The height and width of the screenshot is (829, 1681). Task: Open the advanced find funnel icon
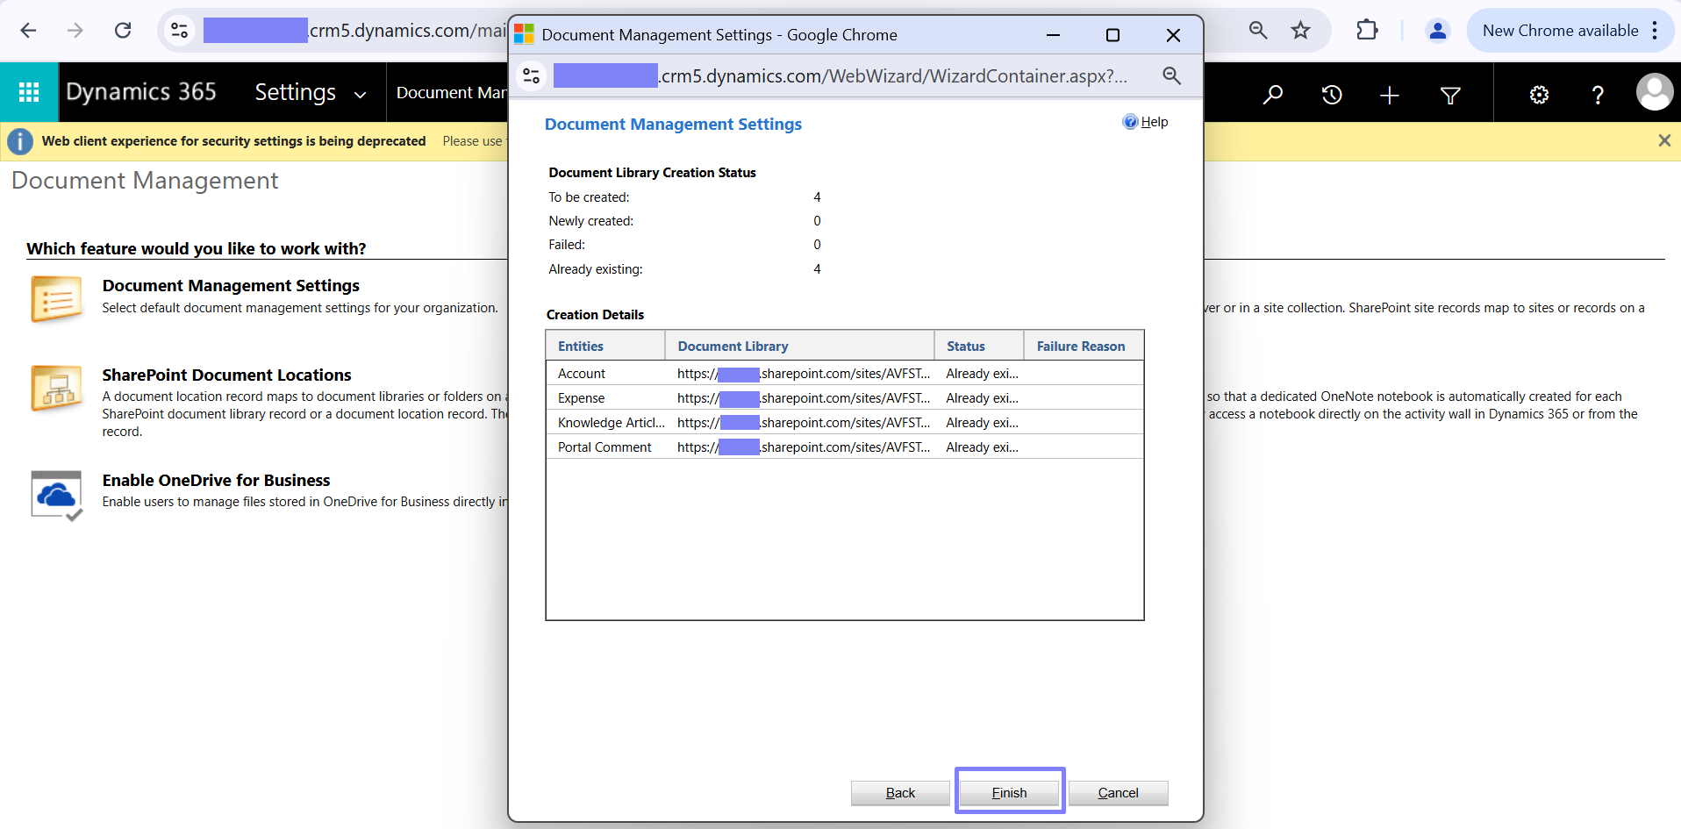pyautogui.click(x=1450, y=95)
